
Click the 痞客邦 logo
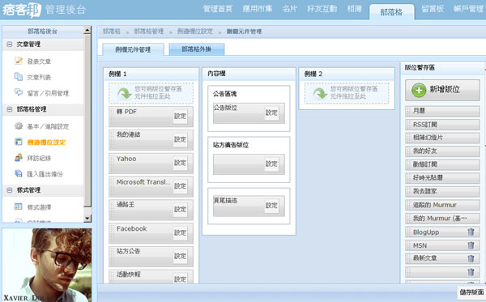click(21, 10)
